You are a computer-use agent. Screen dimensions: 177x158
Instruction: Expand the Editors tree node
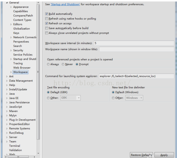click(11, 24)
